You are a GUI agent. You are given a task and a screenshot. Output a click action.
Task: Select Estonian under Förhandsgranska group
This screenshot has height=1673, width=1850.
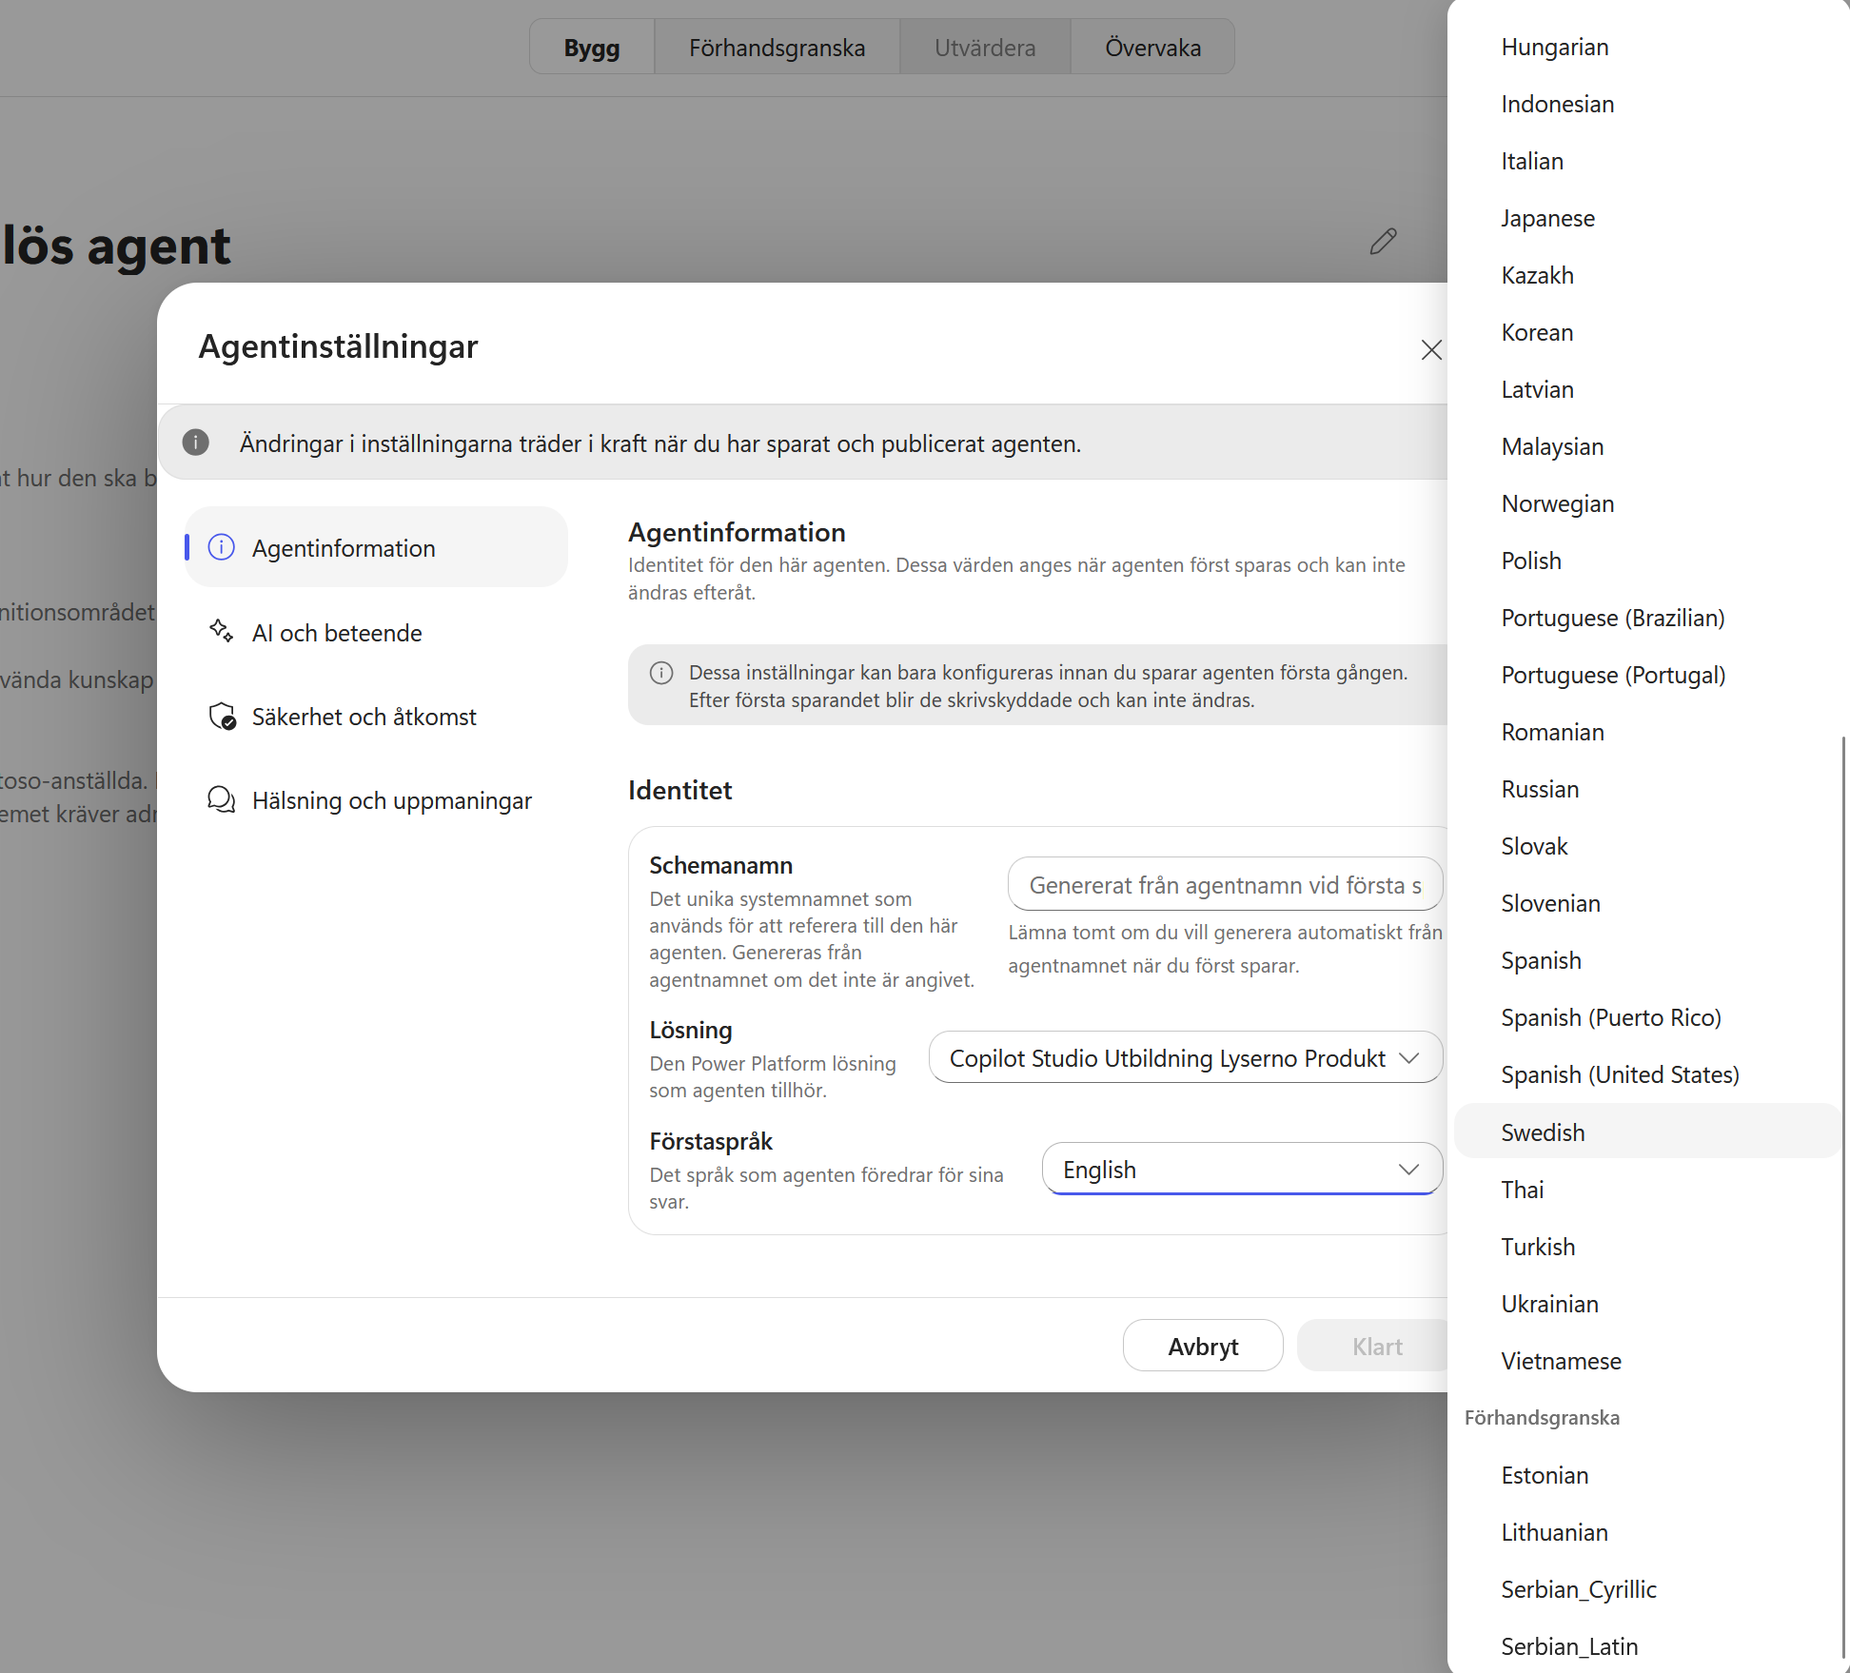pos(1646,1475)
